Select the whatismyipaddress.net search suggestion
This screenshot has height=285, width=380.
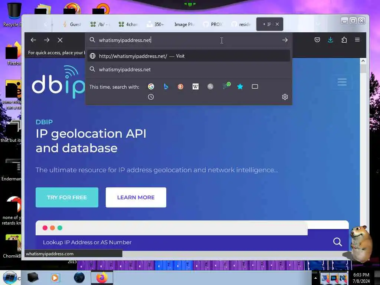click(x=189, y=69)
